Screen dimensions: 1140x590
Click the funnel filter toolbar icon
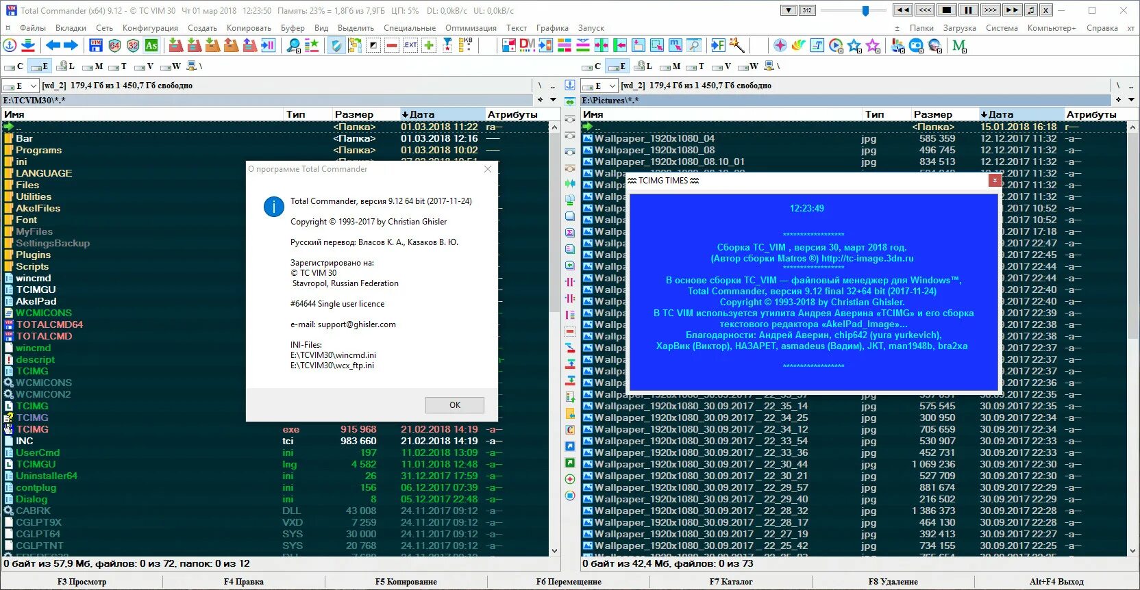pyautogui.click(x=447, y=46)
